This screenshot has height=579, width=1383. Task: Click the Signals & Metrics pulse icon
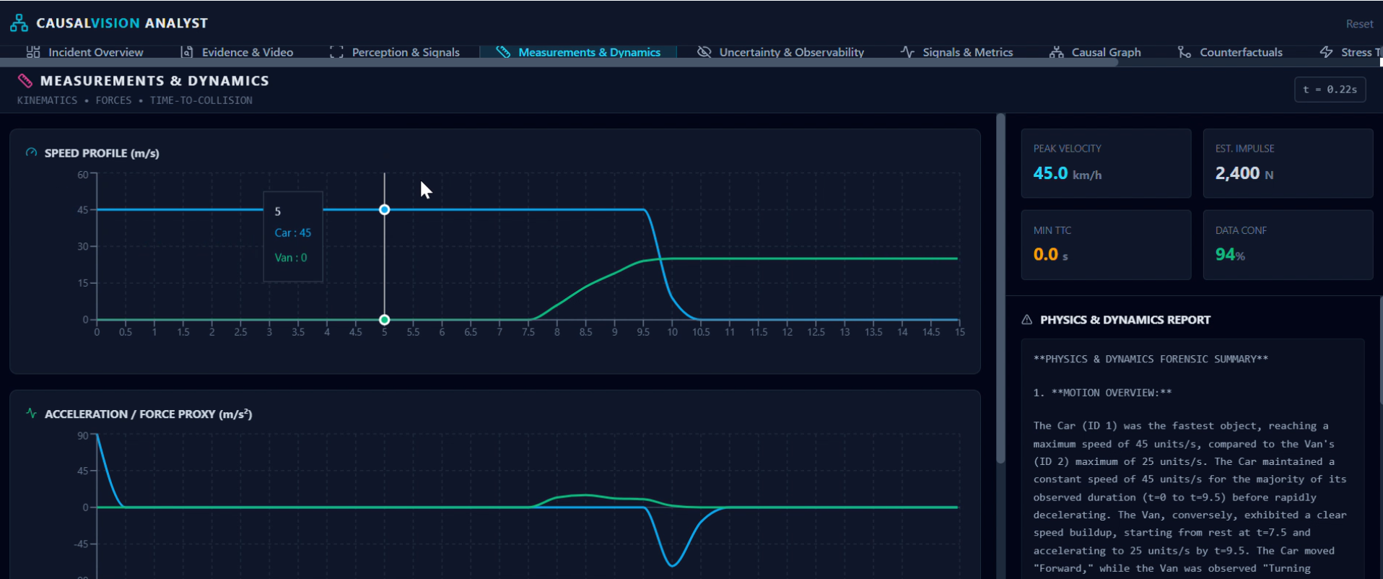click(907, 52)
